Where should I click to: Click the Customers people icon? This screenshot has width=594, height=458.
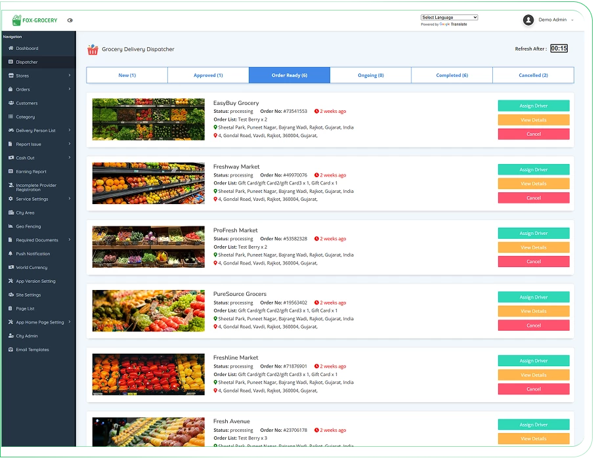coord(11,102)
